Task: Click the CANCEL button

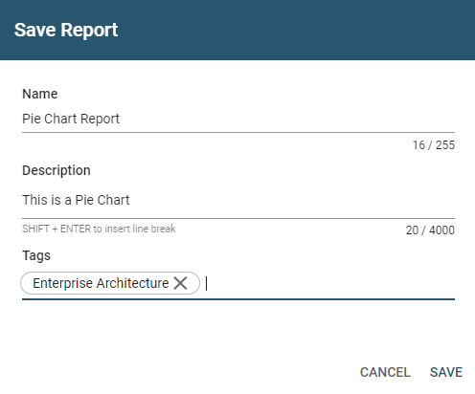Action: point(385,372)
